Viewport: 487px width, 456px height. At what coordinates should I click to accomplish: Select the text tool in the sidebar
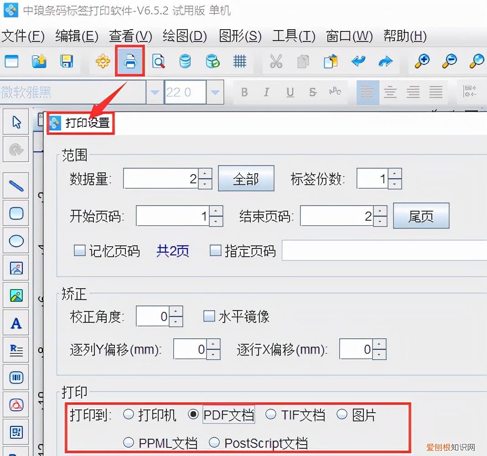point(16,323)
